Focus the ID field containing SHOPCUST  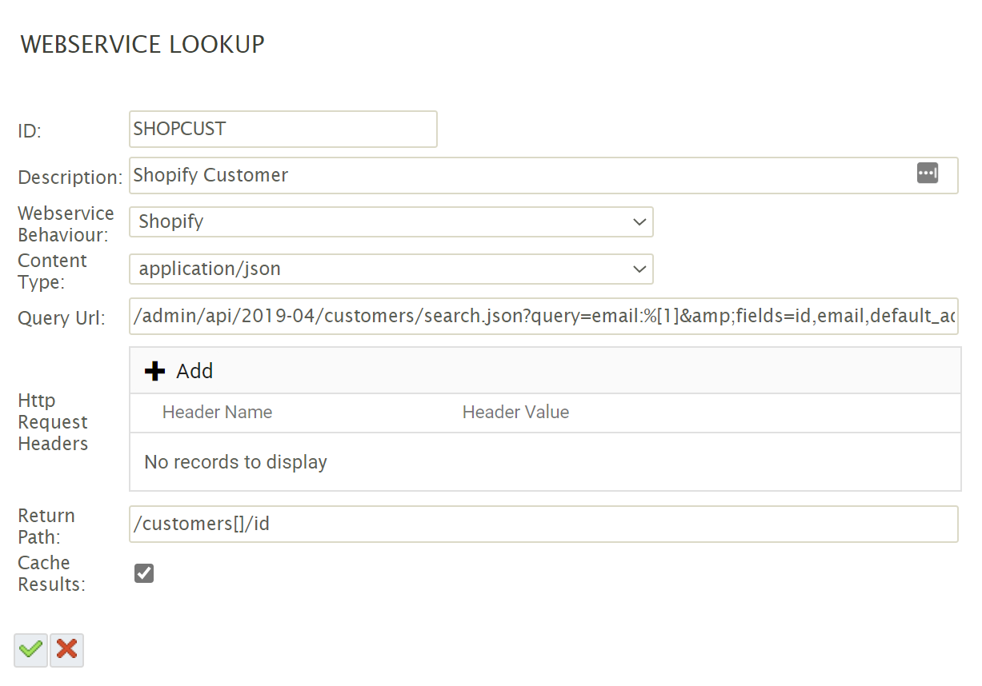(x=283, y=130)
